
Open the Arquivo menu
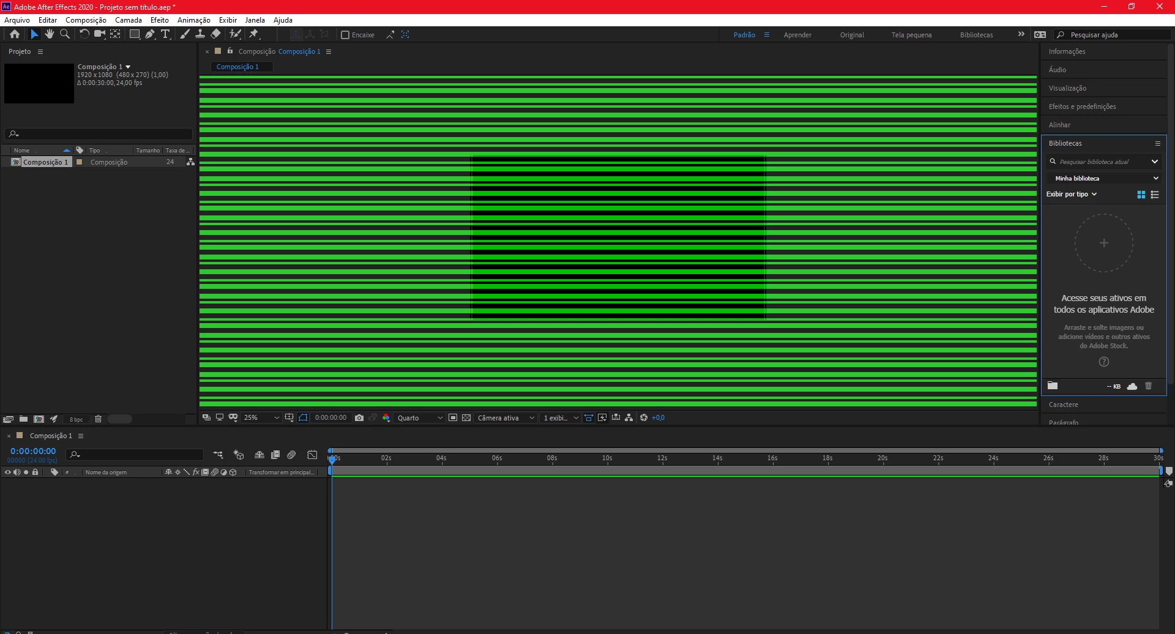point(17,20)
